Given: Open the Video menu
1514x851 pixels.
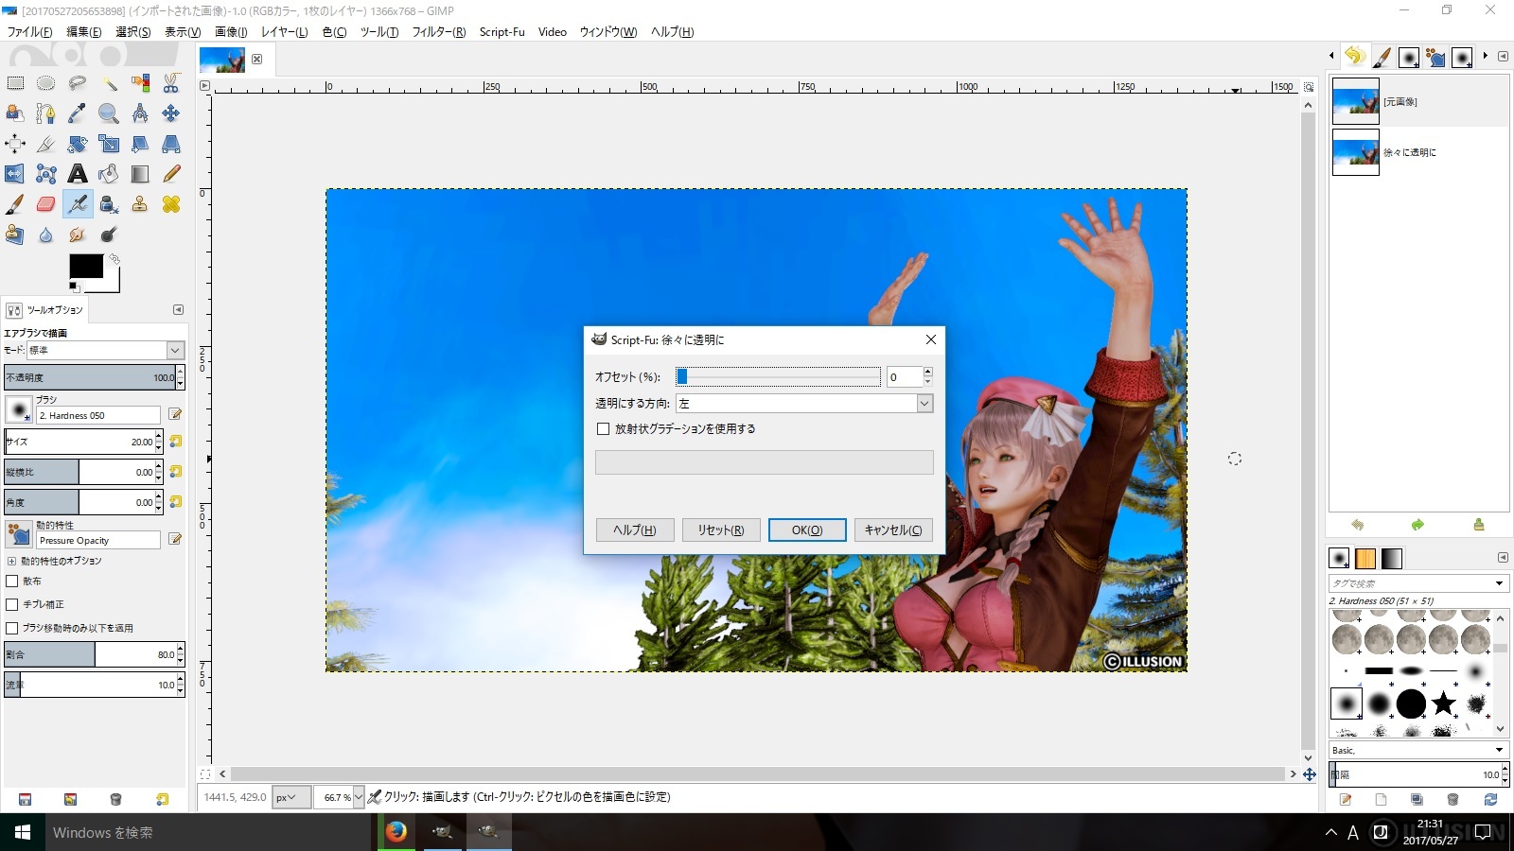Looking at the screenshot, I should pyautogui.click(x=553, y=32).
